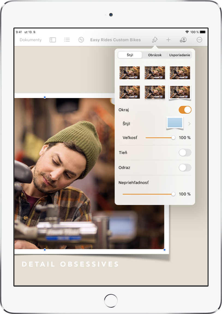Image resolution: width=222 pixels, height=314 pixels.
Task: Tap the bottom-edge image selection handle
Action: [x=45, y=250]
